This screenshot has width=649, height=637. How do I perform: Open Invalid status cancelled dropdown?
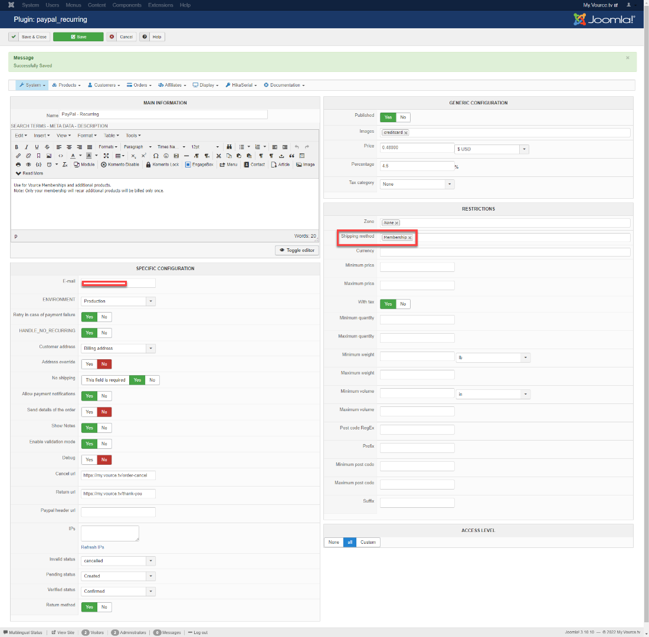pos(119,562)
